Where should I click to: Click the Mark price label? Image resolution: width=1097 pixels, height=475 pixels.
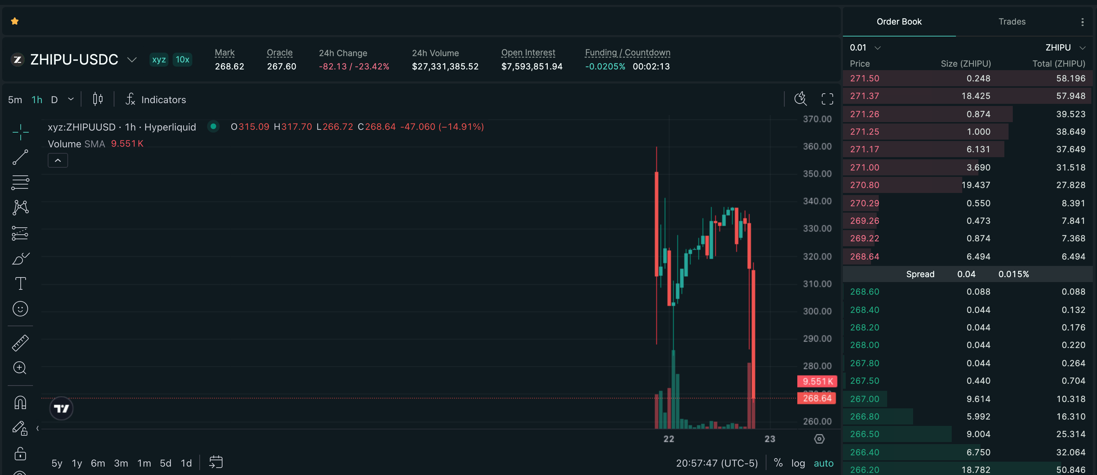tap(225, 53)
